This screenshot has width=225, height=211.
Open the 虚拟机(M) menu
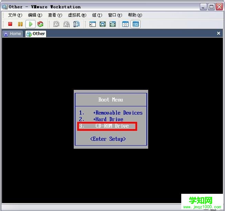coord(77,15)
